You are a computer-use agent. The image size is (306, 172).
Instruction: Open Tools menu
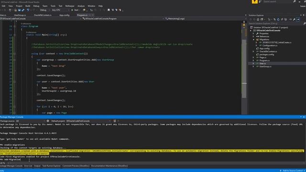(x=53, y=6)
